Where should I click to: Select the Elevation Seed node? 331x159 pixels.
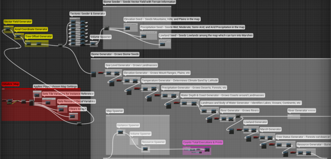(x=127, y=28)
